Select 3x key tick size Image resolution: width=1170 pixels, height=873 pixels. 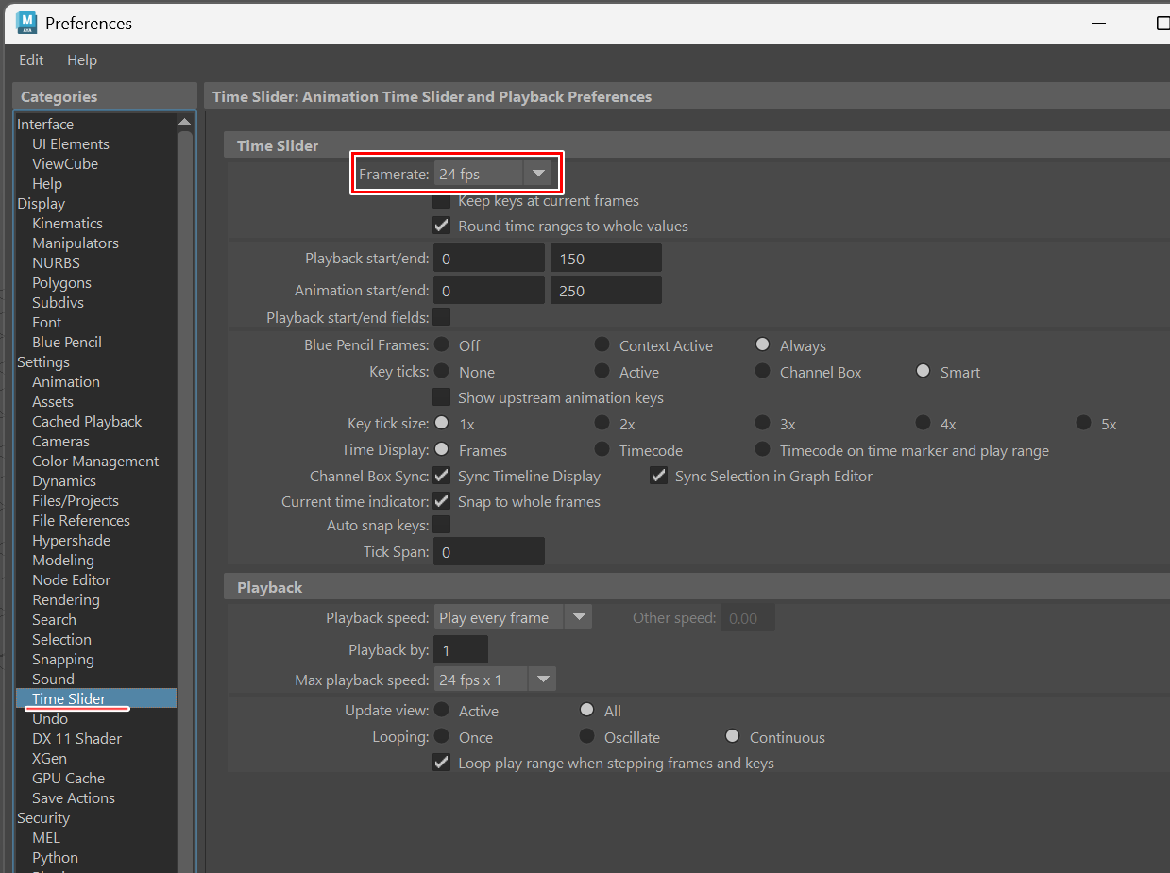762,423
